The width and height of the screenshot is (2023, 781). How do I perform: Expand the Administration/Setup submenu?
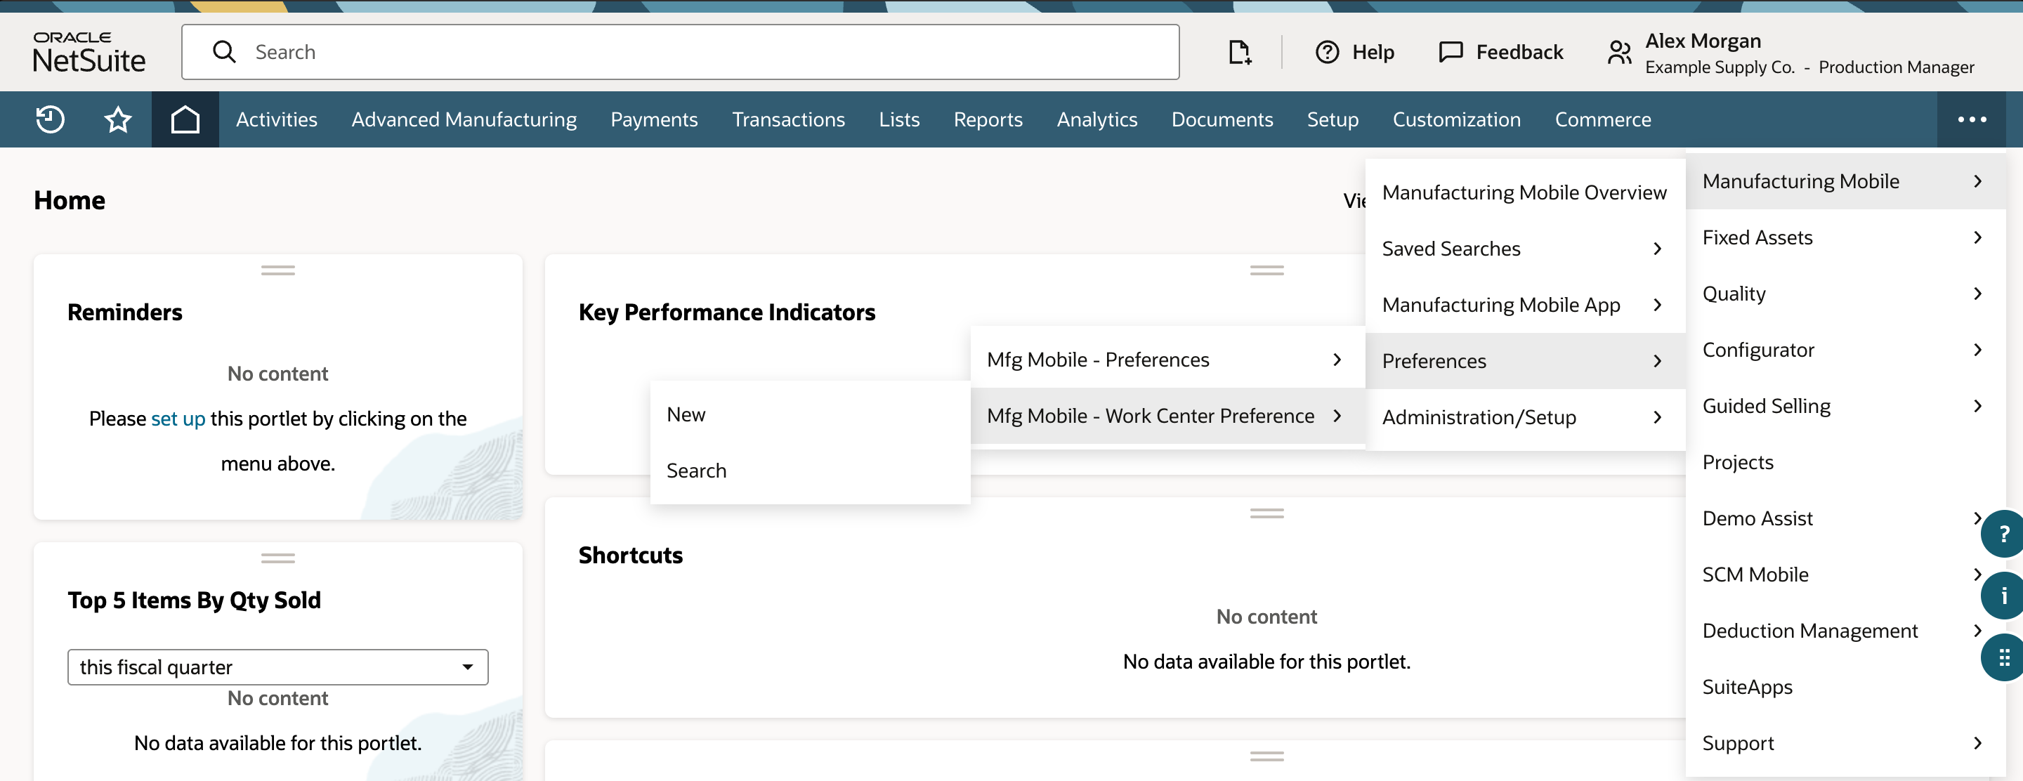pyautogui.click(x=1525, y=416)
